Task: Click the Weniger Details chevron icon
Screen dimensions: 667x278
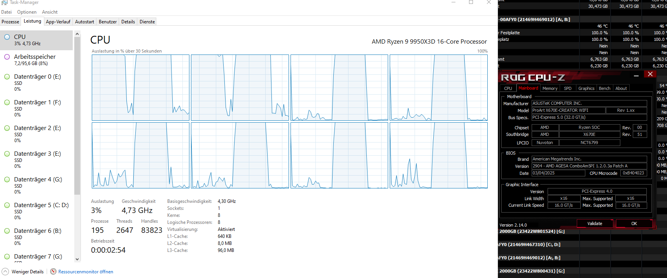Action: pos(5,271)
